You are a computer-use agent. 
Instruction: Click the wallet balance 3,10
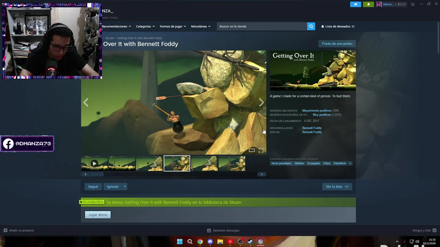(401, 4)
